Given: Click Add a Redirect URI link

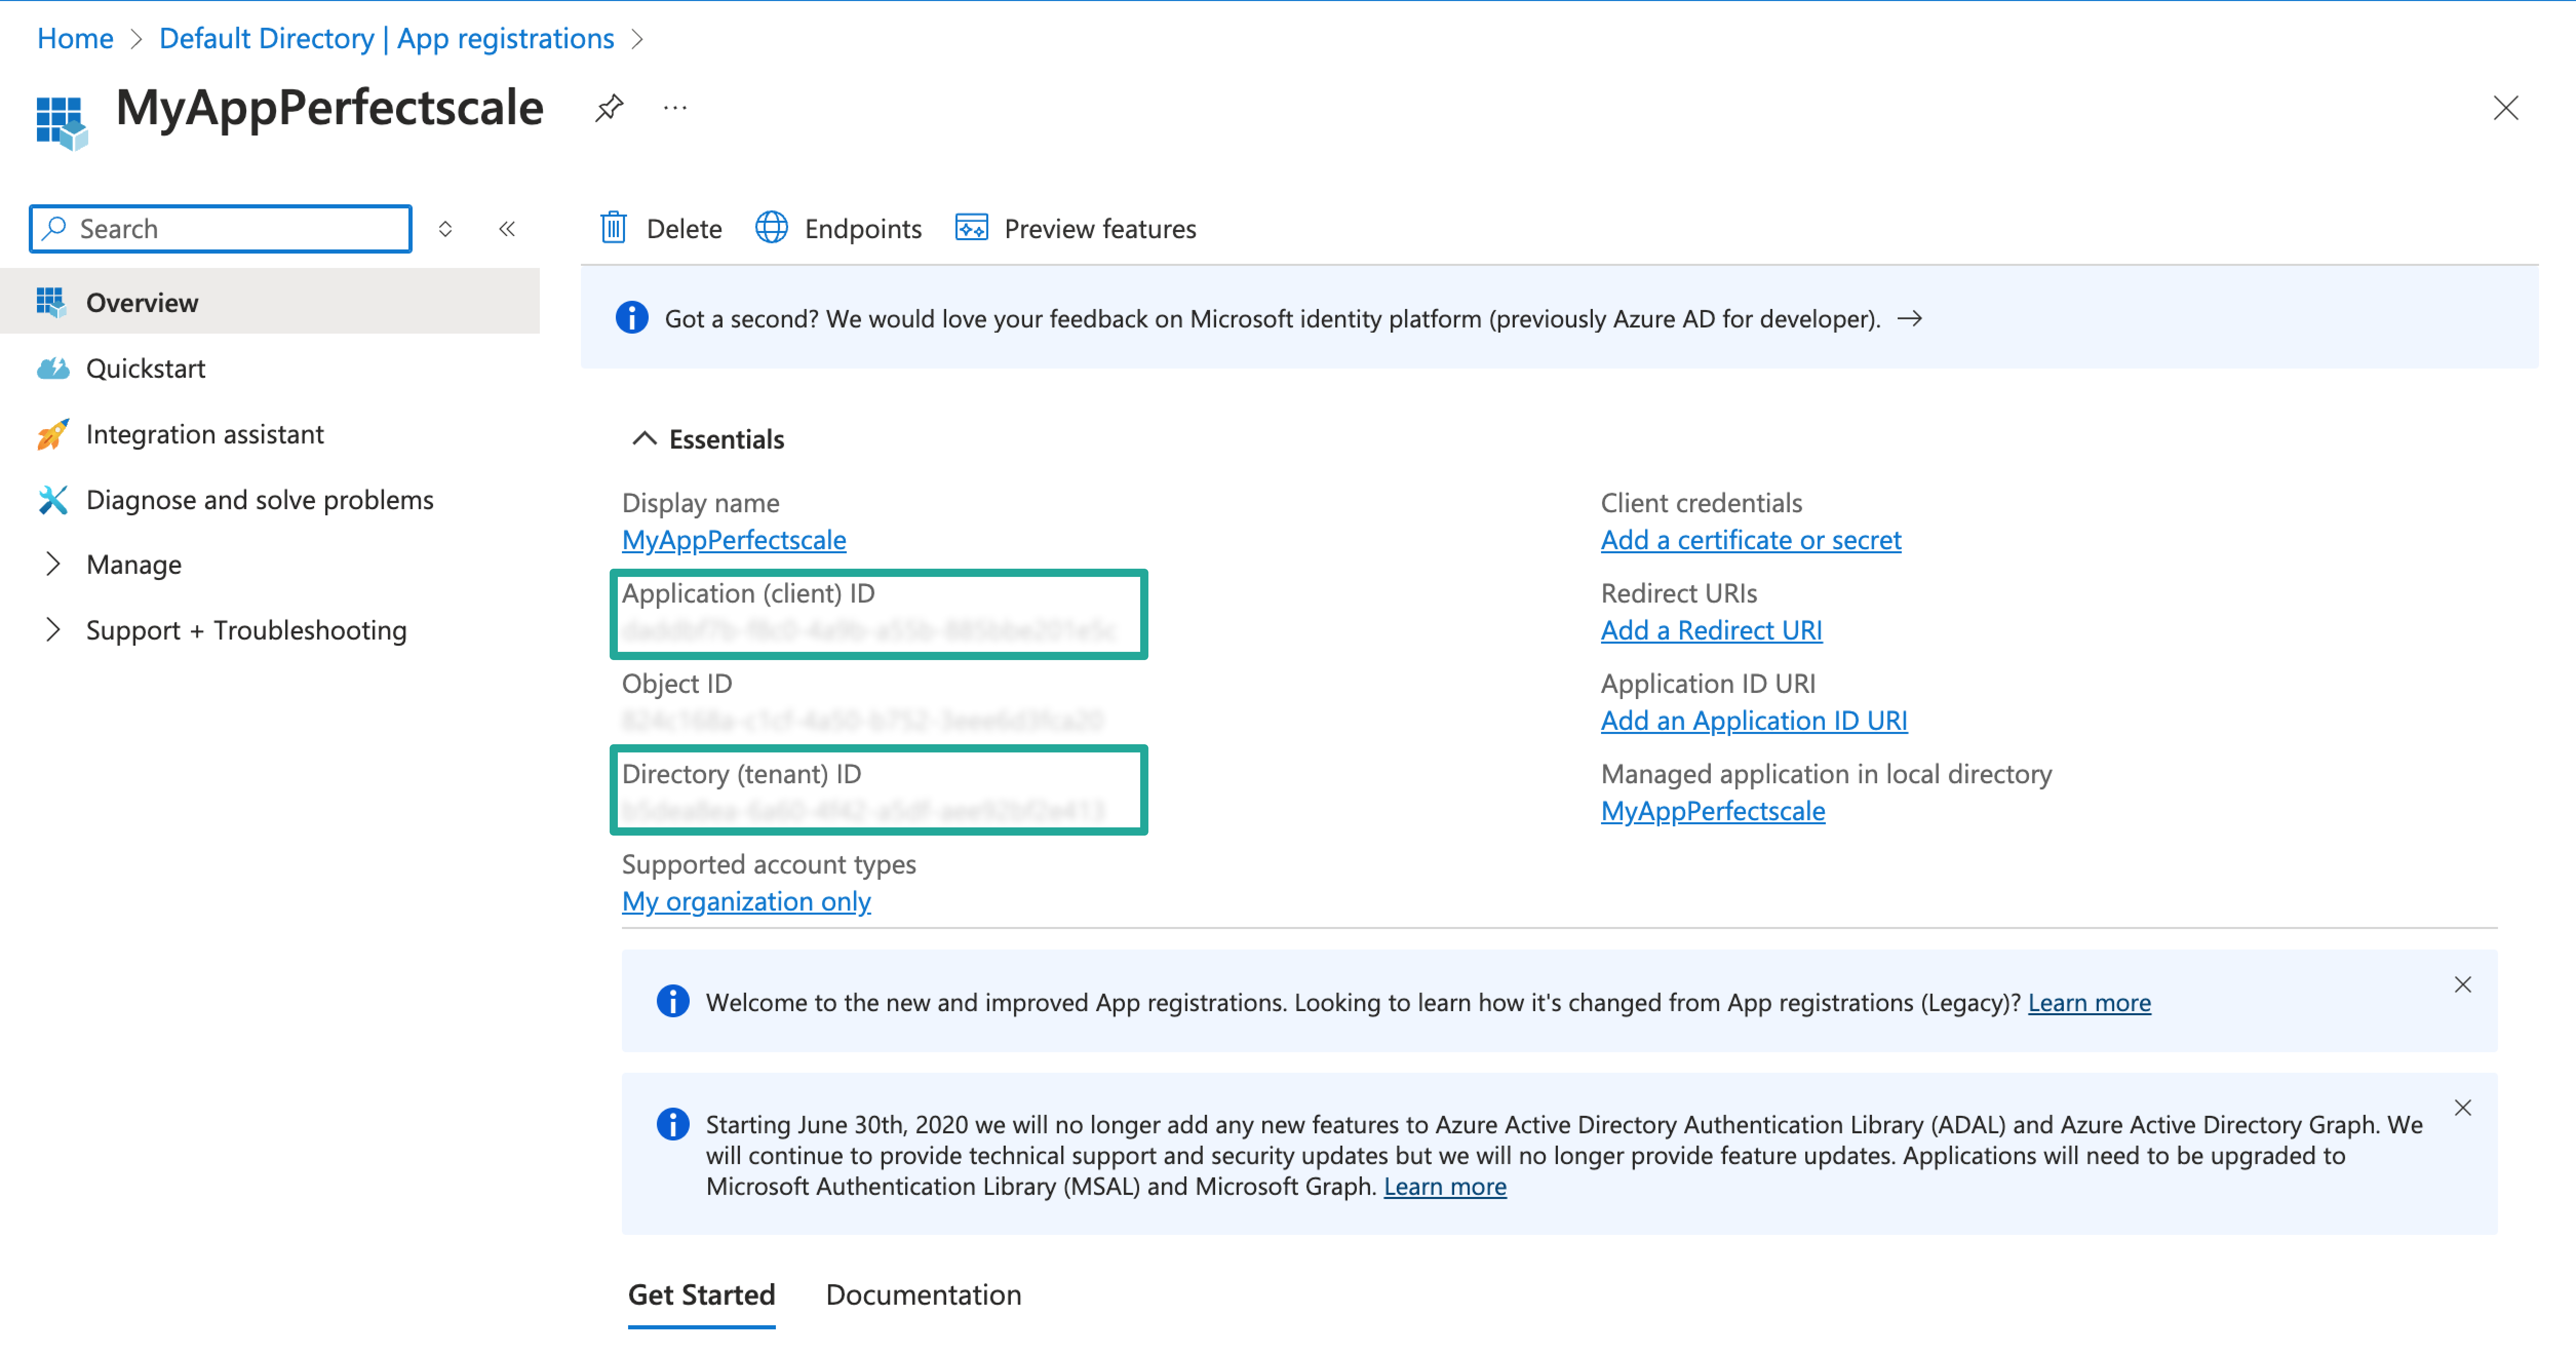Looking at the screenshot, I should tap(1711, 631).
